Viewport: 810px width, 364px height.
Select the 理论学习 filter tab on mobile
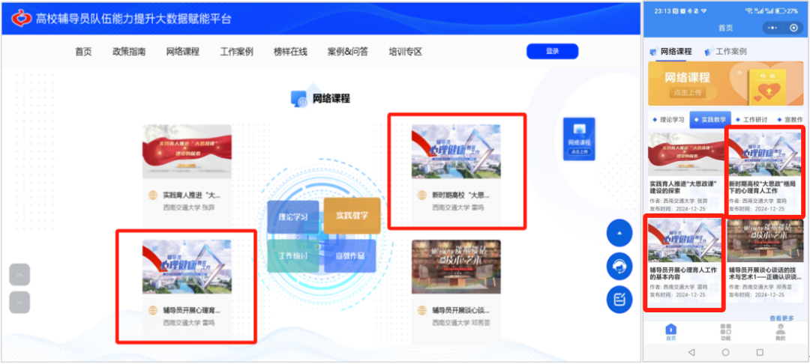667,119
